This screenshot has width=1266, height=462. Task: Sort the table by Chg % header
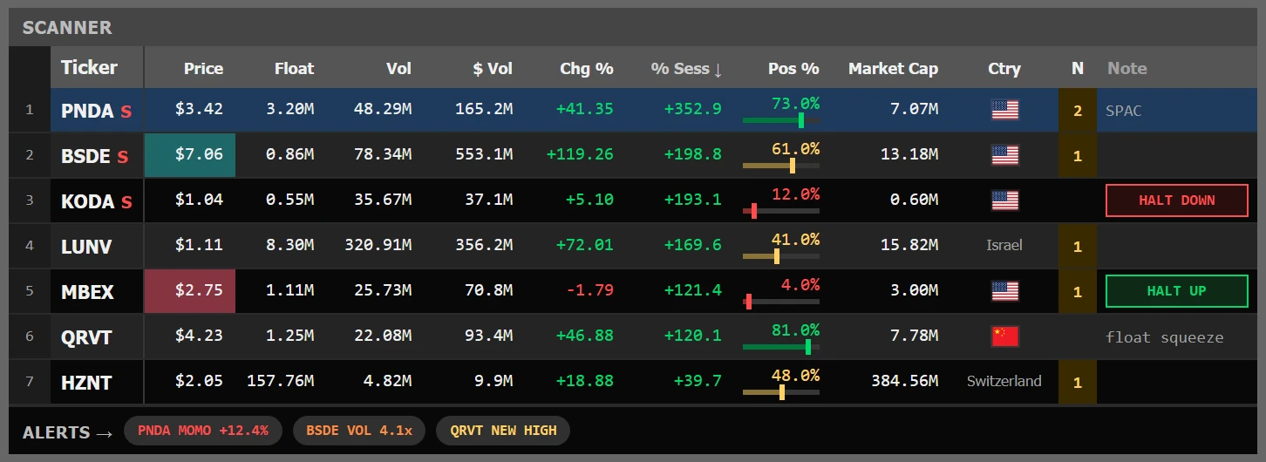[x=586, y=69]
